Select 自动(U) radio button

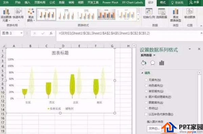[146, 108]
